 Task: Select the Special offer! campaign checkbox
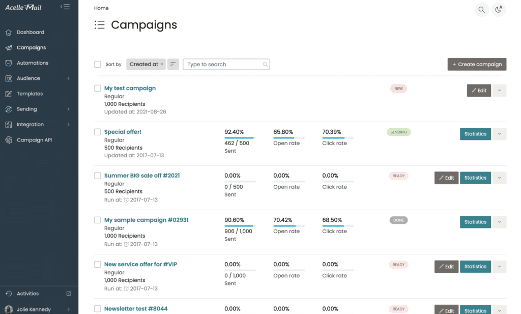tap(97, 132)
